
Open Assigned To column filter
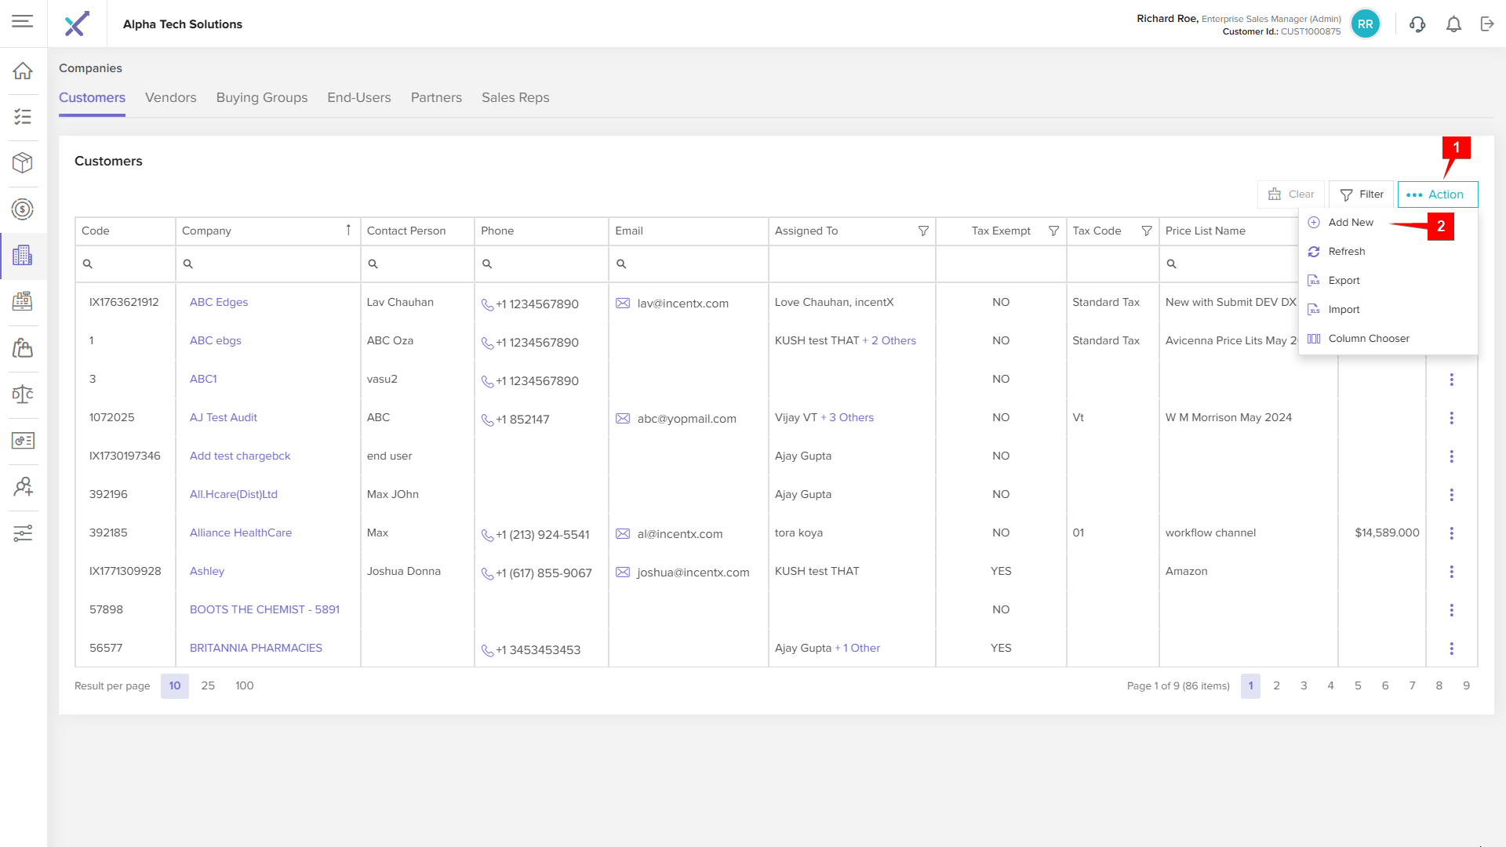tap(923, 231)
